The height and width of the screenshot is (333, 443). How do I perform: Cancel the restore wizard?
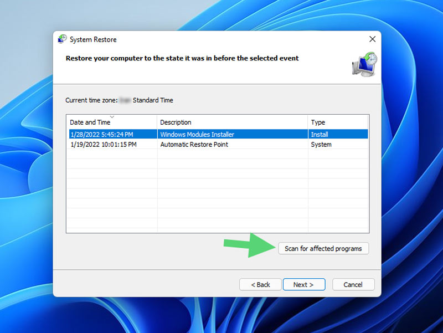point(353,284)
